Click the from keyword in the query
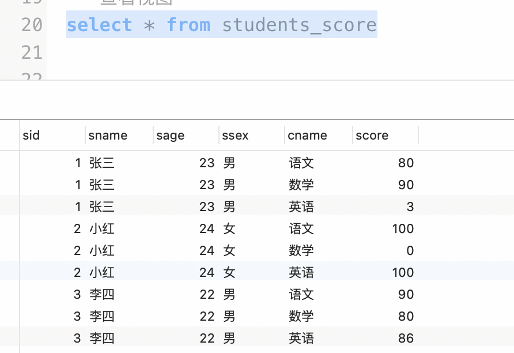The height and width of the screenshot is (353, 514). pos(188,25)
